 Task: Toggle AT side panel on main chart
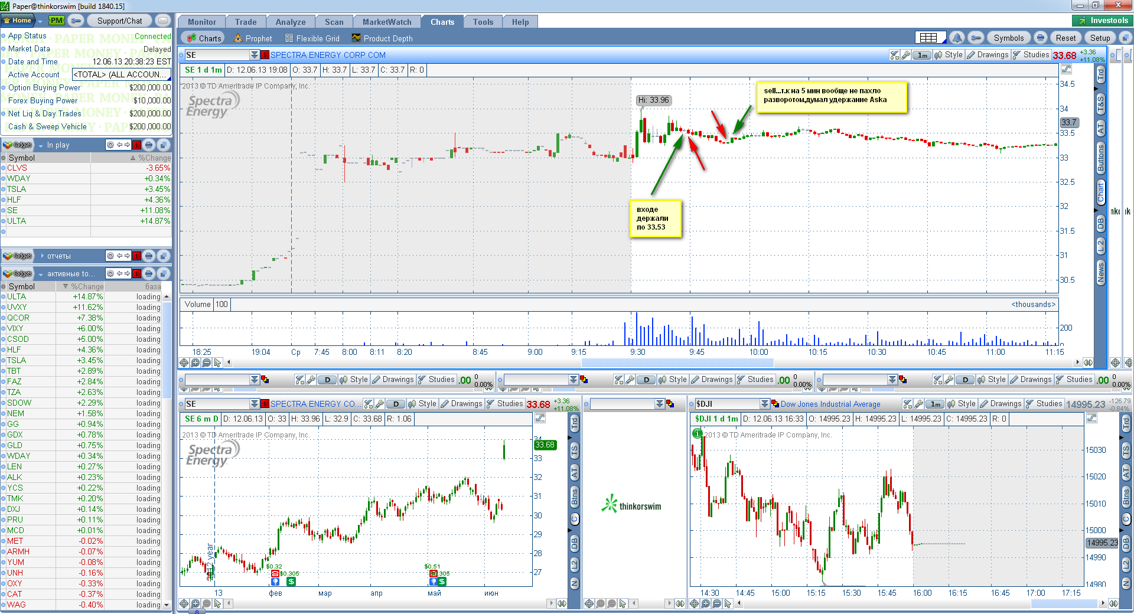[x=1101, y=128]
